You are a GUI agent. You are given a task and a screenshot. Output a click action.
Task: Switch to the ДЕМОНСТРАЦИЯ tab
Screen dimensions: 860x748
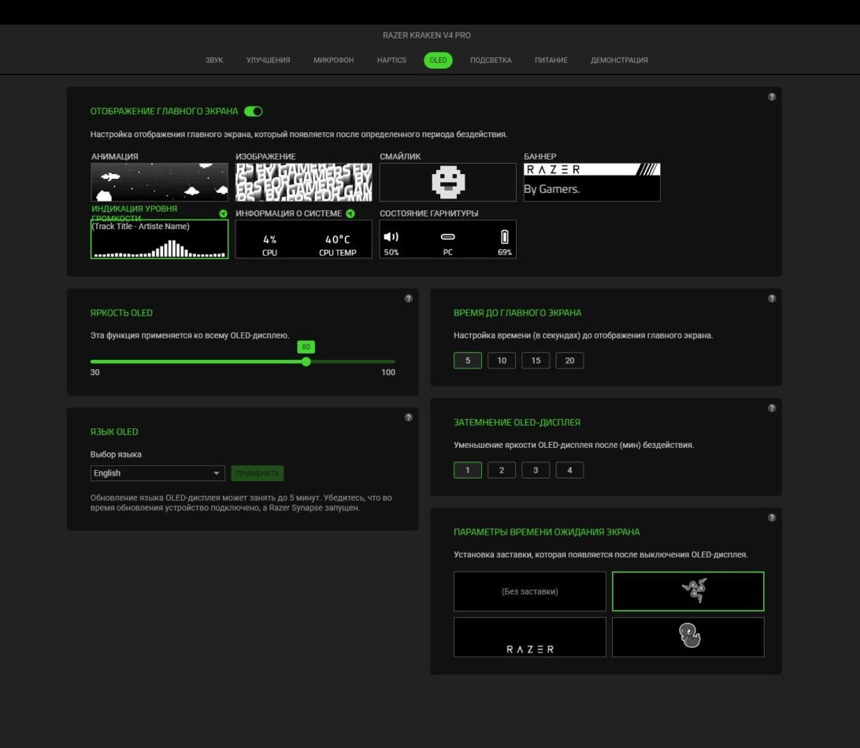(619, 61)
